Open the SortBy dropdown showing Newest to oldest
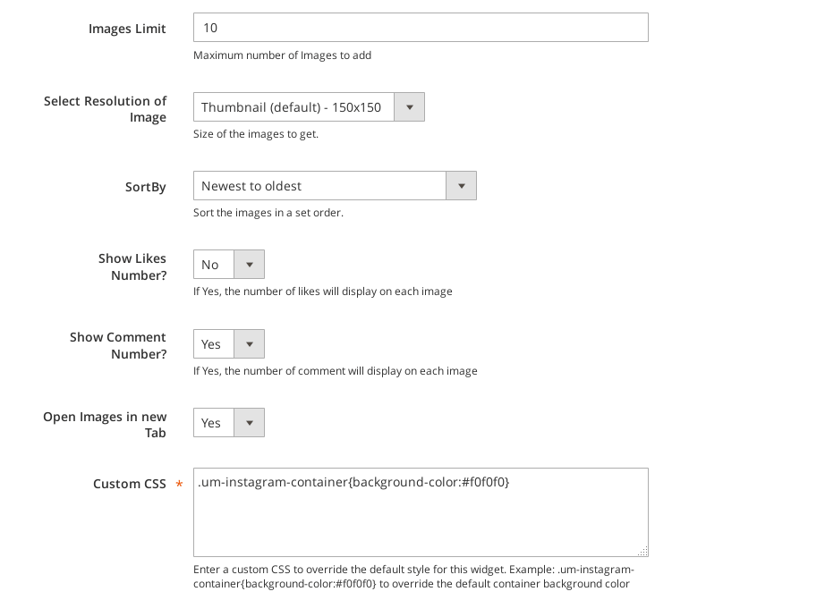The image size is (825, 600). pyautogui.click(x=319, y=186)
